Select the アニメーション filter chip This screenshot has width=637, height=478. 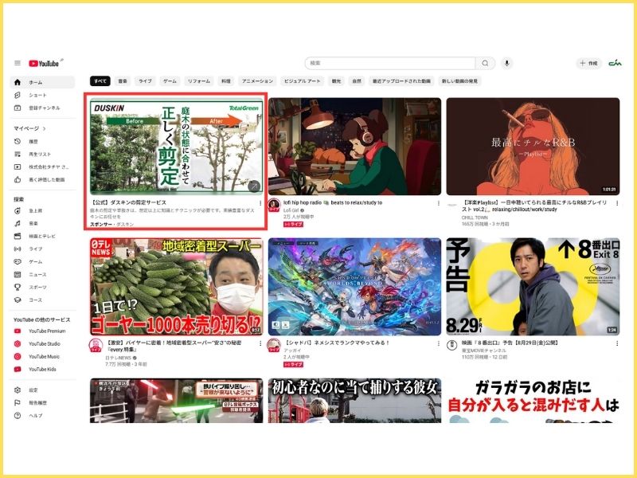(x=257, y=81)
